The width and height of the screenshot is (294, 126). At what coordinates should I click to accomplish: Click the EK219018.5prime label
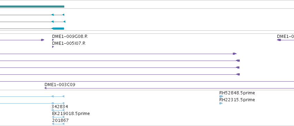point(71,114)
